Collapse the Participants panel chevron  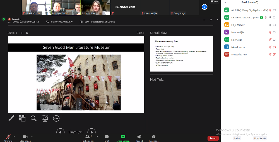coord(225,2)
